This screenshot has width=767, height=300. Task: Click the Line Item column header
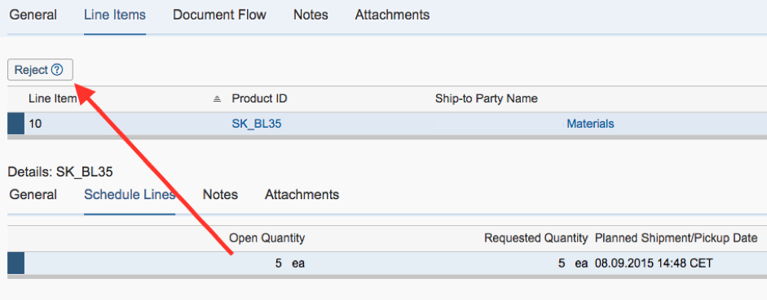pyautogui.click(x=53, y=98)
